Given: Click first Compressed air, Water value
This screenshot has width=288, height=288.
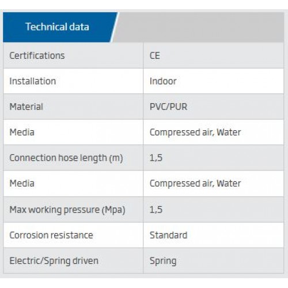Looking at the screenshot, I should pos(195,132).
